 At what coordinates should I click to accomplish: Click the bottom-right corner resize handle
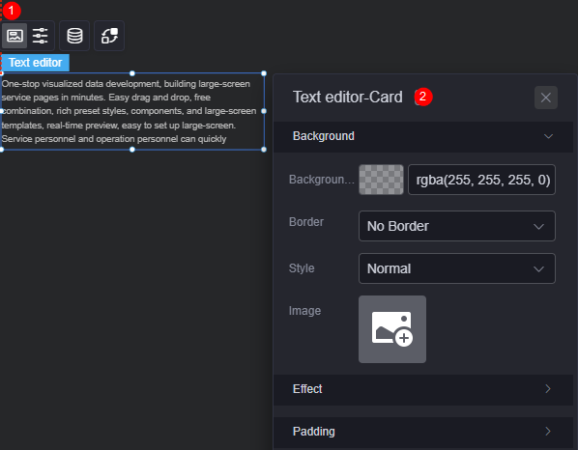click(x=264, y=150)
